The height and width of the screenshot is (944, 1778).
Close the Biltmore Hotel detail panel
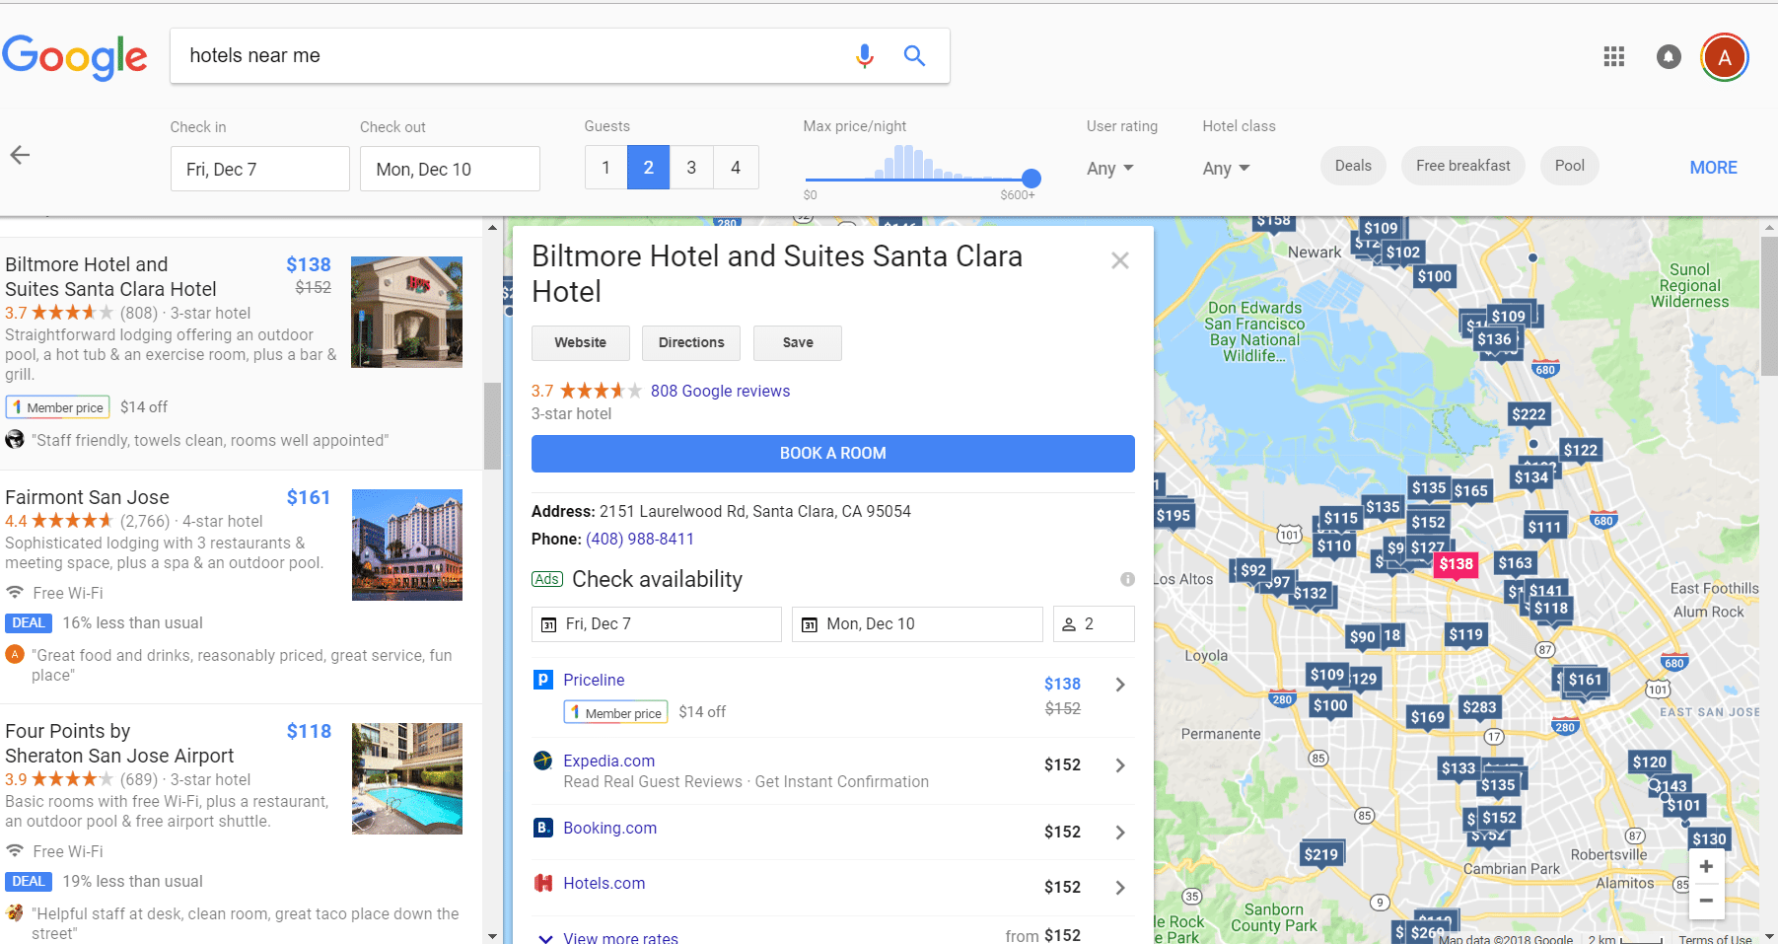(1120, 260)
